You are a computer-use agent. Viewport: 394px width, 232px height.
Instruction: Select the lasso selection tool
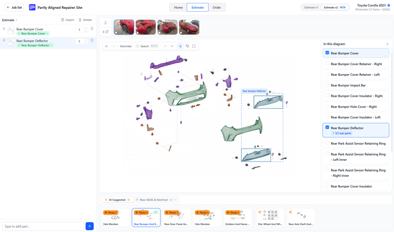(x=187, y=46)
